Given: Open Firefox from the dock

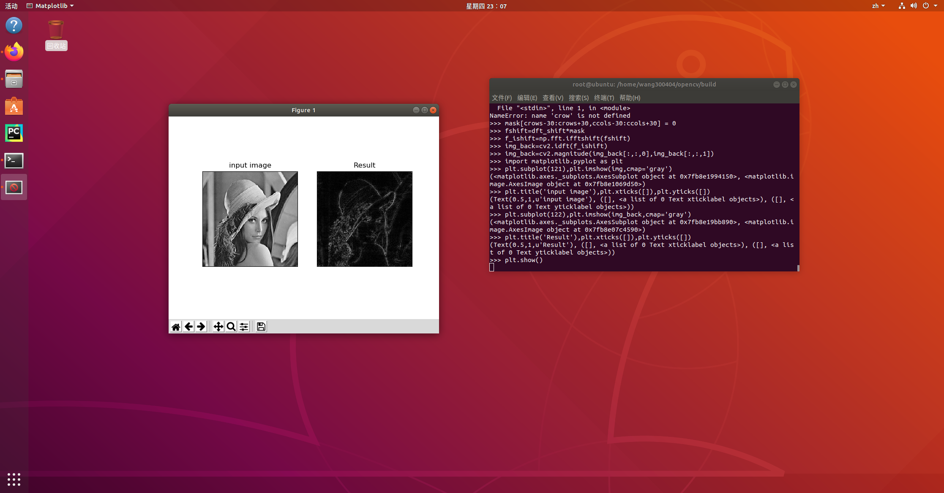Looking at the screenshot, I should [x=14, y=52].
